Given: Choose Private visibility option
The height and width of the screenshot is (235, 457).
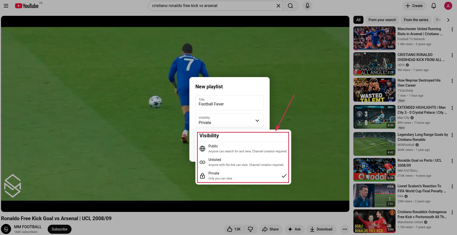Looking at the screenshot, I should 243,176.
